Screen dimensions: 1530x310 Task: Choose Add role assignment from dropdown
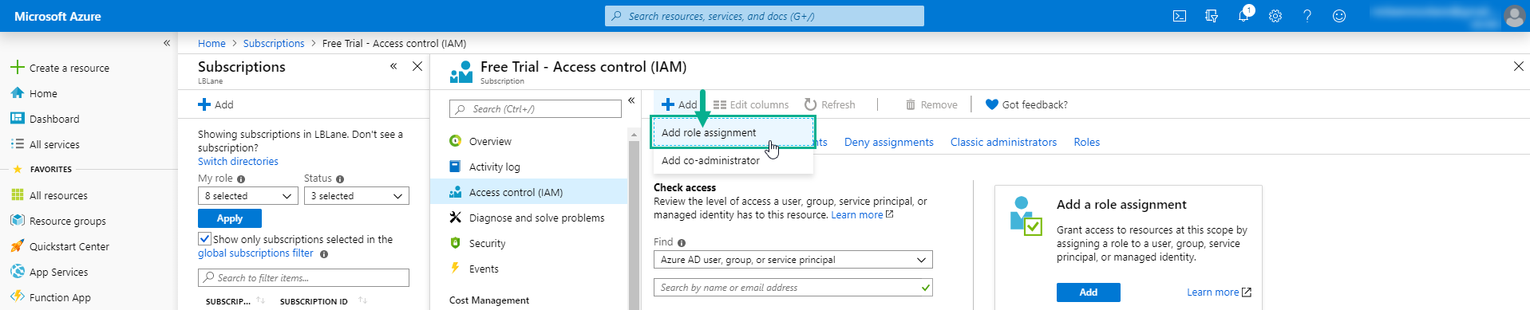(x=733, y=132)
